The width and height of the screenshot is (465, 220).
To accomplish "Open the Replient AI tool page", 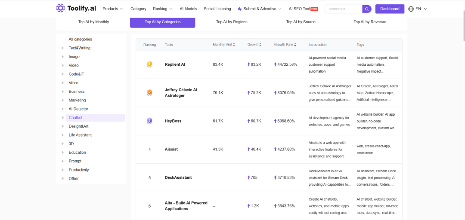I will (175, 64).
